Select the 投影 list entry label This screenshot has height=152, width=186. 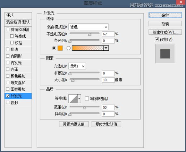(14, 103)
